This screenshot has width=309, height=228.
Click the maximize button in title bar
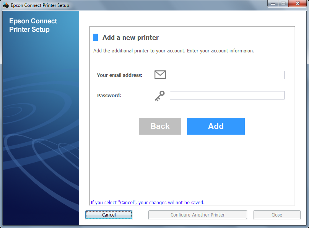coord(283,4)
